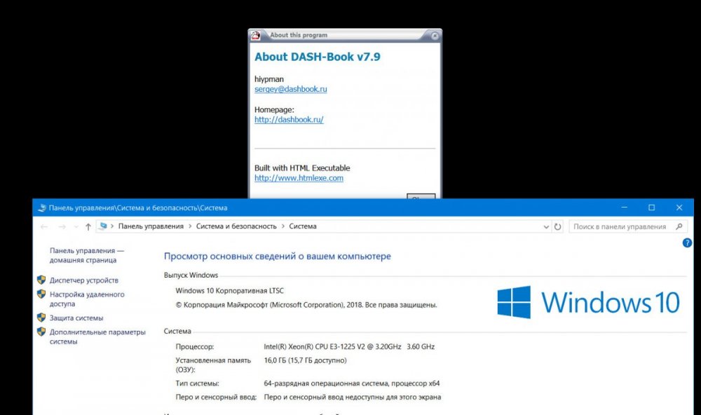Click the Тип системы: label

(197, 383)
